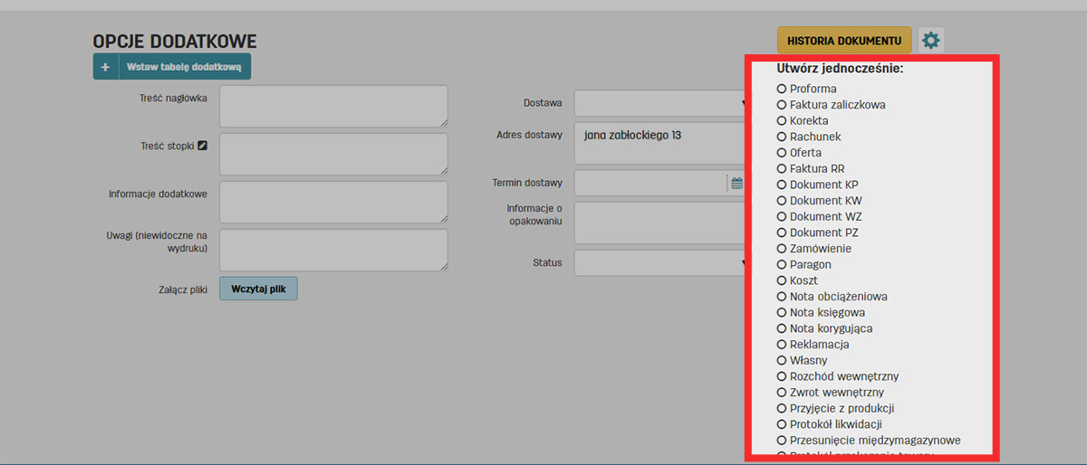Viewport: 1087px width, 465px height.
Task: Choose the Paragon radio option
Action: [782, 264]
